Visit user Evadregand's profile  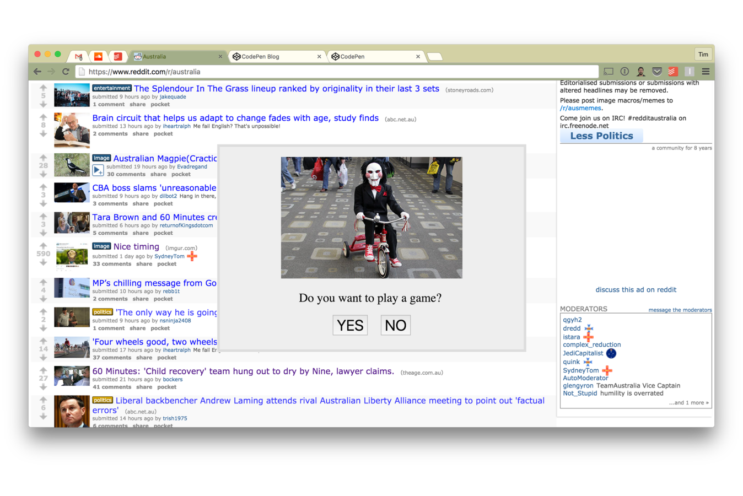(x=192, y=167)
